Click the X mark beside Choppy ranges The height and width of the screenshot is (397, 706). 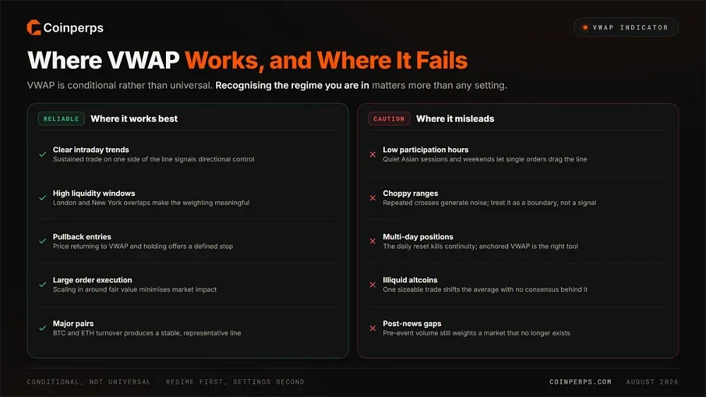click(373, 198)
